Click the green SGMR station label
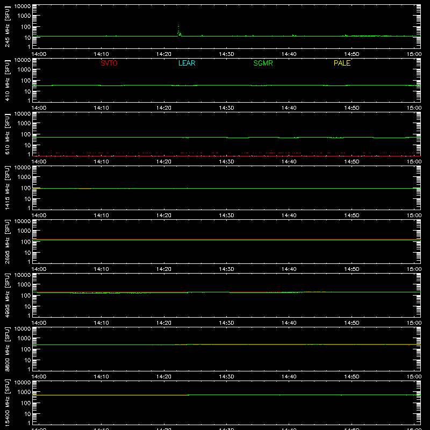Screen dimensions: 430x430 (263, 63)
